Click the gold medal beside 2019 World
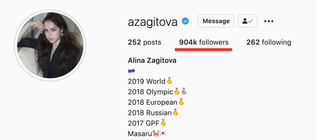316x140 pixels. click(169, 81)
